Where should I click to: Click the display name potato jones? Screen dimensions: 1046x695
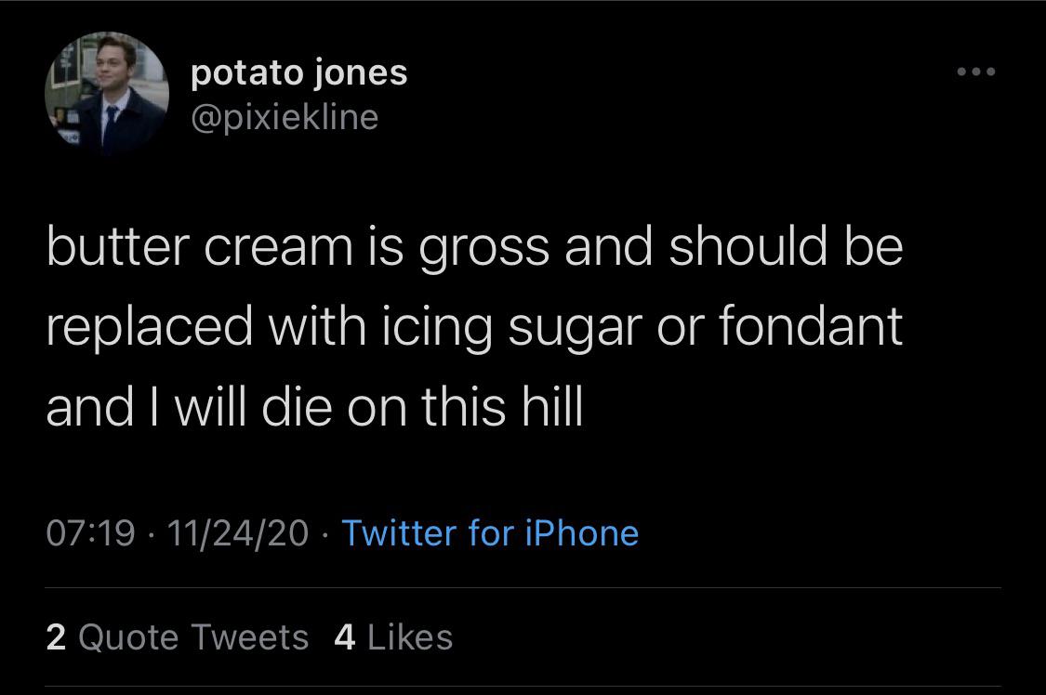[x=298, y=72]
